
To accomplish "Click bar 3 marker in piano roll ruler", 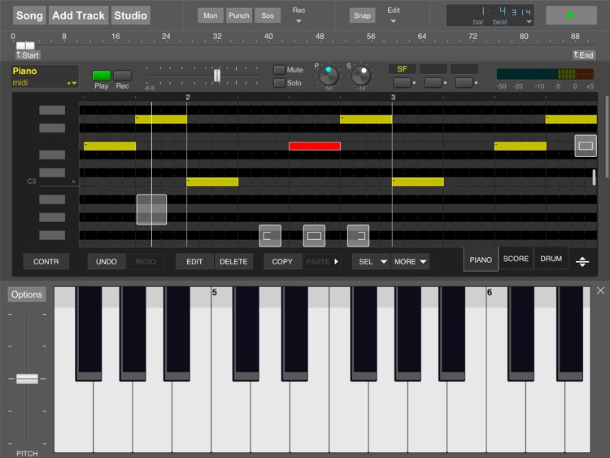I will pos(393,98).
